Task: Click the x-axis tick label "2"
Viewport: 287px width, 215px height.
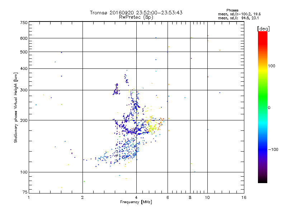Action: pos(83,197)
